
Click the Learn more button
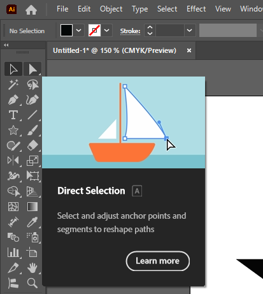[x=158, y=261]
